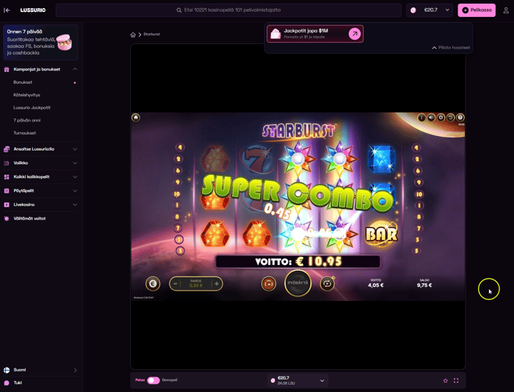The width and height of the screenshot is (514, 392).
Task: Select payline 10 on right side
Action: [x=419, y=194]
